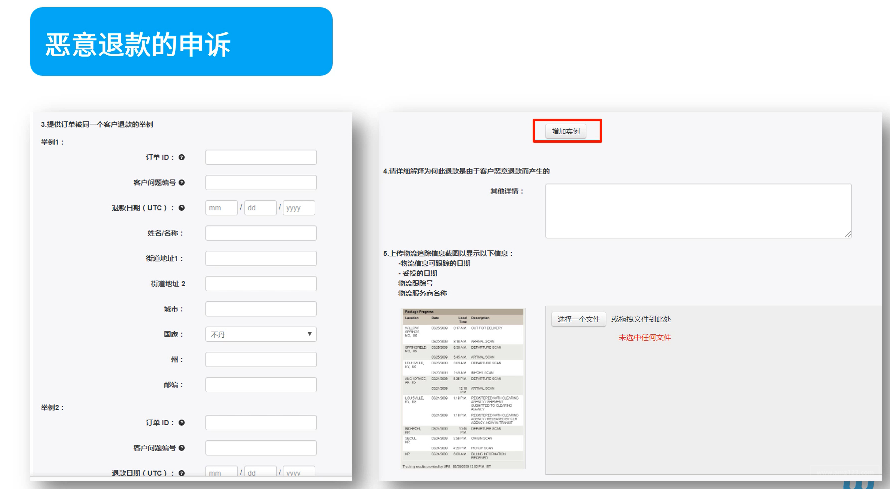Focus the 举例1 客户问题编号 input field

click(x=261, y=183)
